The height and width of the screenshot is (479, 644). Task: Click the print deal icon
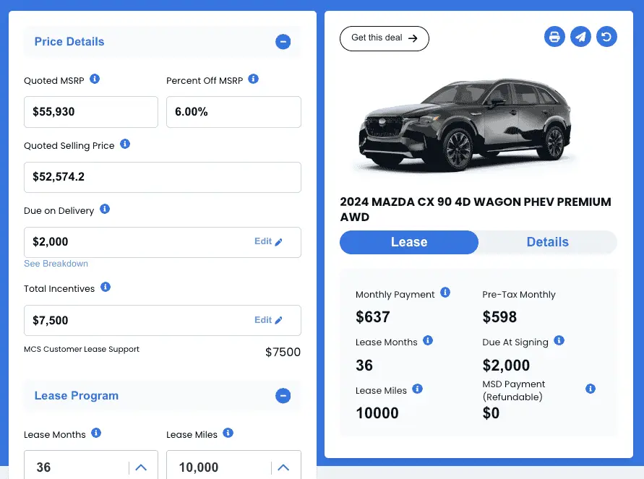tap(554, 37)
